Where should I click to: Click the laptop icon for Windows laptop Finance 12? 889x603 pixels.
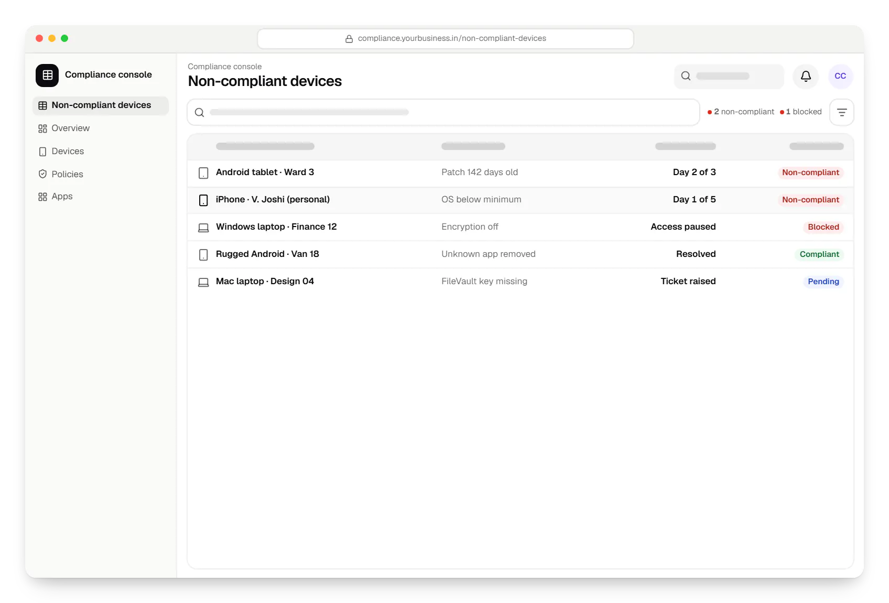point(203,228)
